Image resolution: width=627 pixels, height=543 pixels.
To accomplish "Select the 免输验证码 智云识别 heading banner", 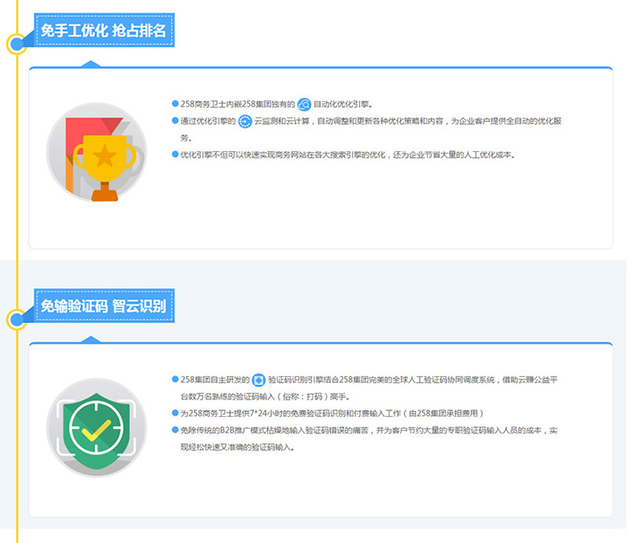I will pos(103,306).
